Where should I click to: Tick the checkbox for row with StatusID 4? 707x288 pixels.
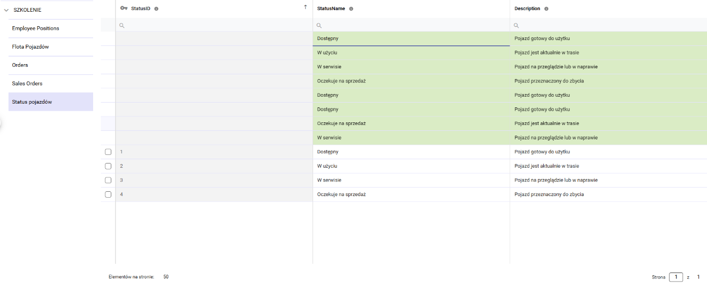[x=108, y=194]
